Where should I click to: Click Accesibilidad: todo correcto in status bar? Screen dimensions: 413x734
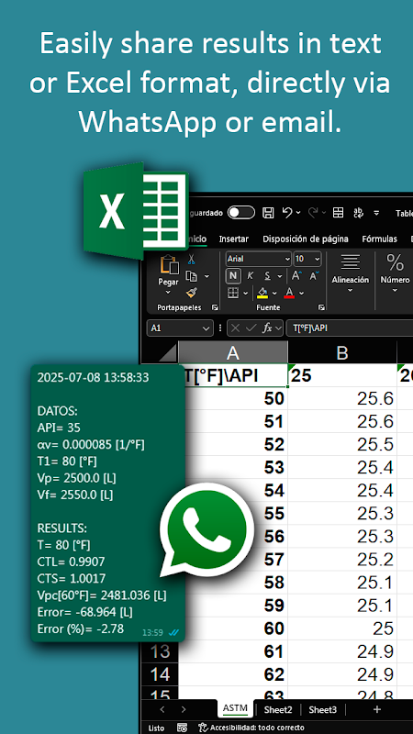[257, 728]
